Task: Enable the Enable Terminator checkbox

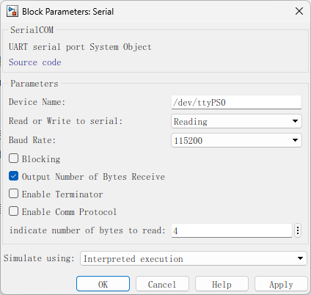Action: 13,194
